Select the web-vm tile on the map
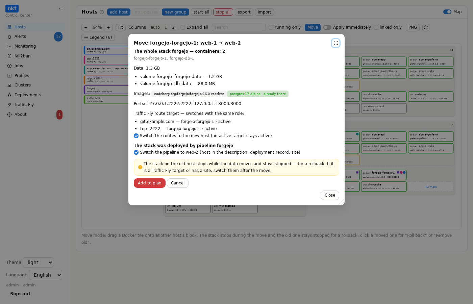This screenshot has width=473, height=304. (431, 97)
